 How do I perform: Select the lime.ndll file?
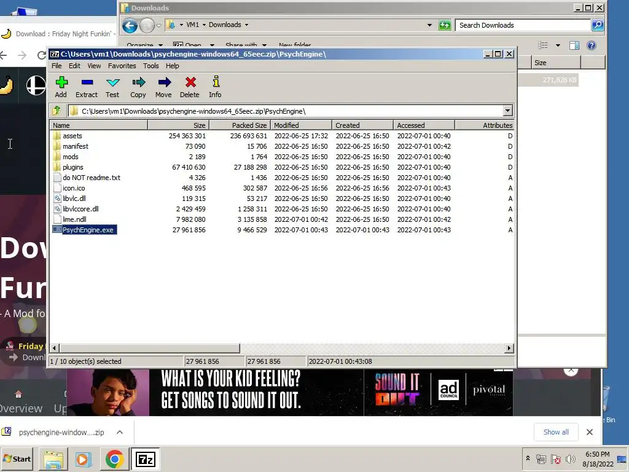click(x=74, y=219)
